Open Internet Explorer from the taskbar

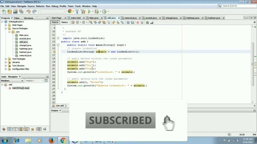pyautogui.click(x=16, y=140)
